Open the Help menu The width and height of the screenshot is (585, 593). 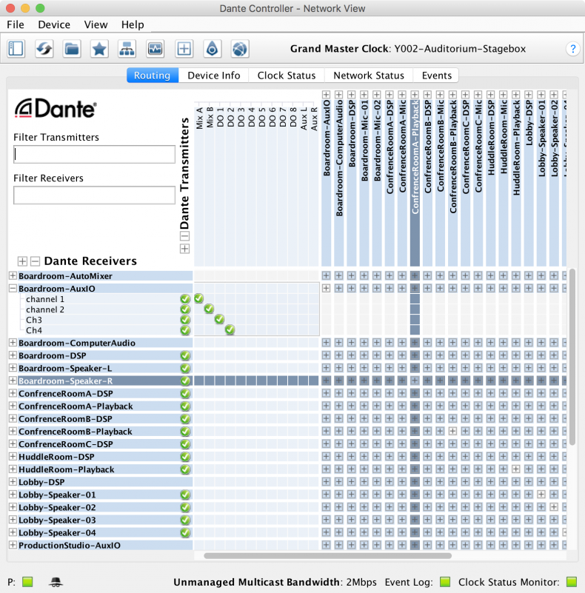pos(133,24)
